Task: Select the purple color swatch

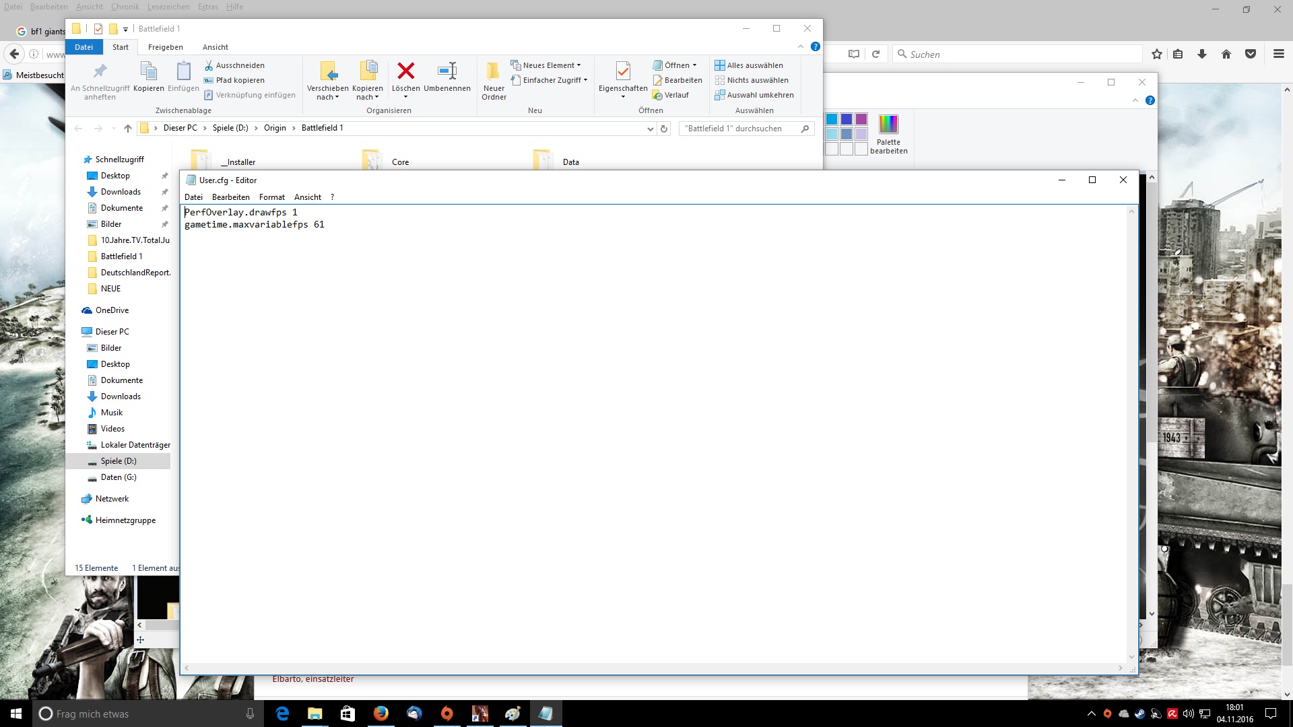Action: pyautogui.click(x=861, y=119)
